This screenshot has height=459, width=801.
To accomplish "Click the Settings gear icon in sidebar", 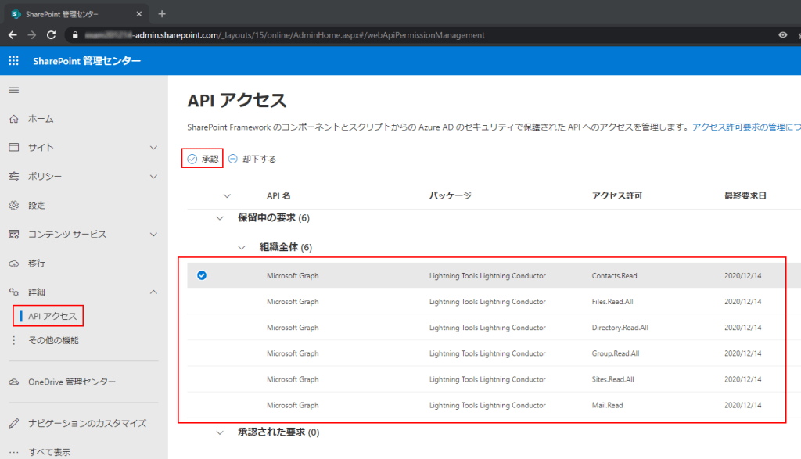I will tap(13, 206).
